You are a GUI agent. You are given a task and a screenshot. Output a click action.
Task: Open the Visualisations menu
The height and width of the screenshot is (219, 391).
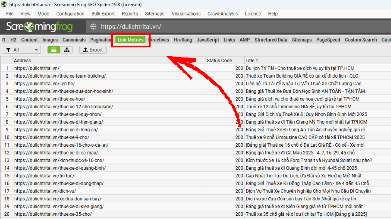(x=186, y=14)
